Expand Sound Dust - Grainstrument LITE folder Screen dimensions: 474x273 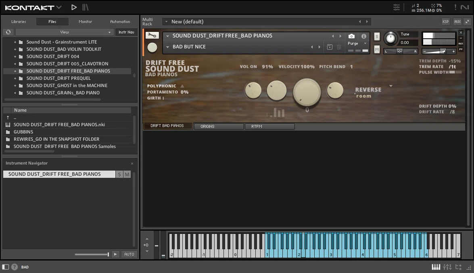click(x=15, y=42)
